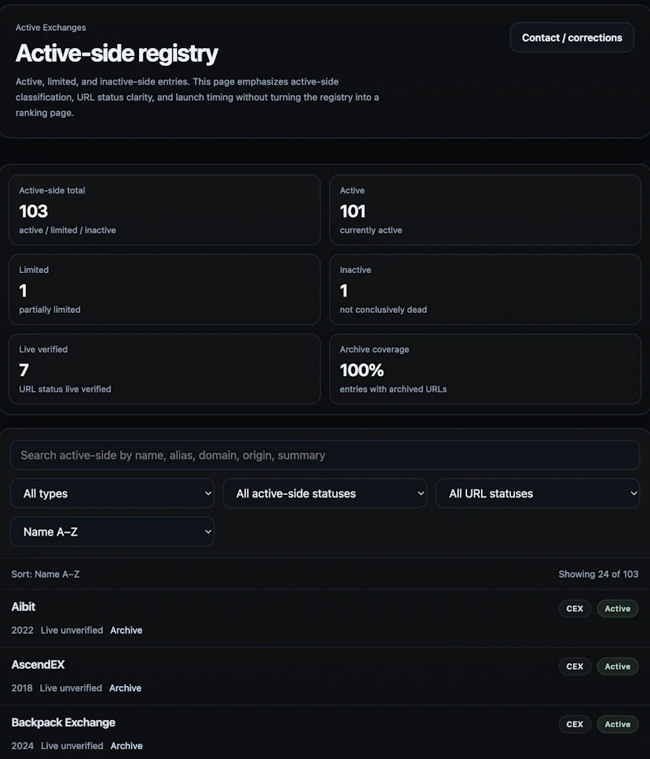Click the "Active-side total" stat card
Image resolution: width=650 pixels, height=759 pixels.
click(164, 210)
